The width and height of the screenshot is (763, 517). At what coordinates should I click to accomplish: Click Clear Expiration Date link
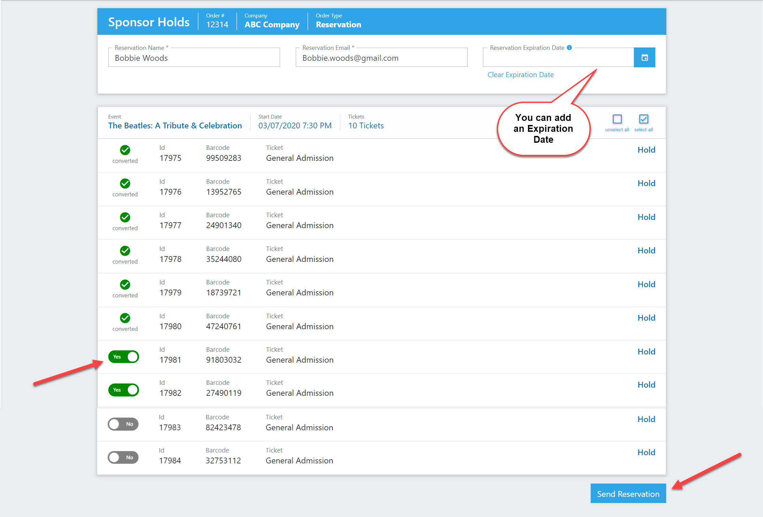(520, 75)
